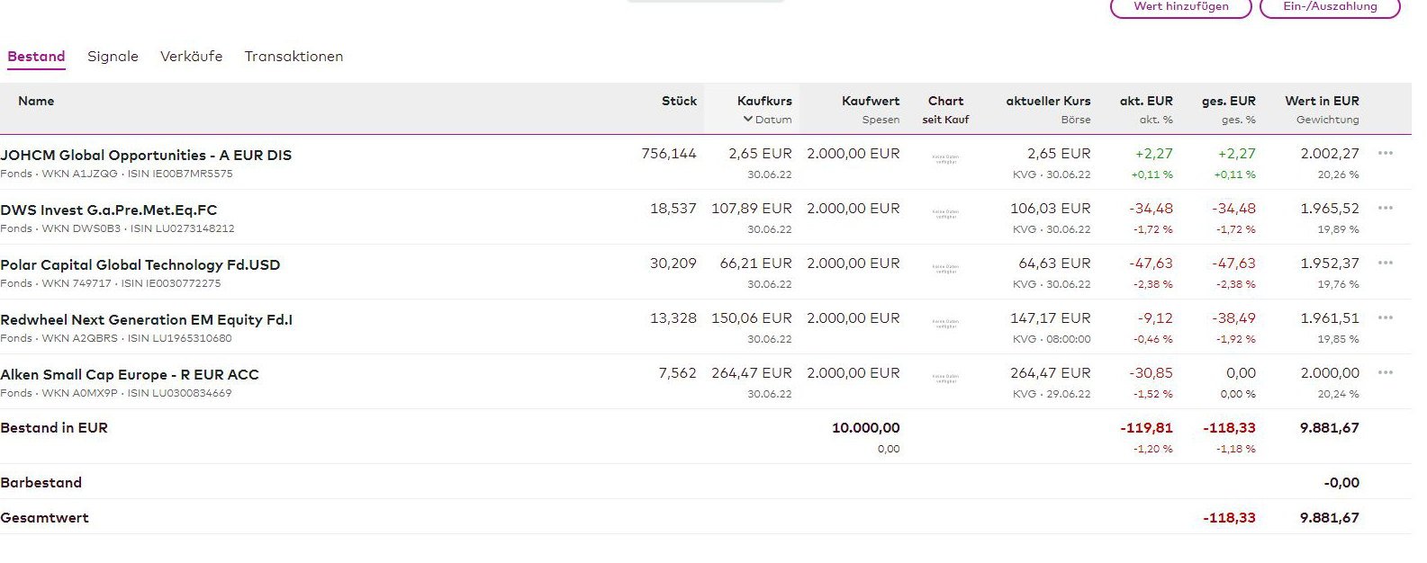The height and width of the screenshot is (563, 1427).
Task: Open options menu for DWS Invest row
Action: pos(1385,208)
